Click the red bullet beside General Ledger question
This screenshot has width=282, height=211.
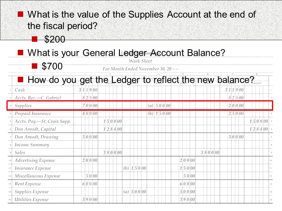pos(20,52)
